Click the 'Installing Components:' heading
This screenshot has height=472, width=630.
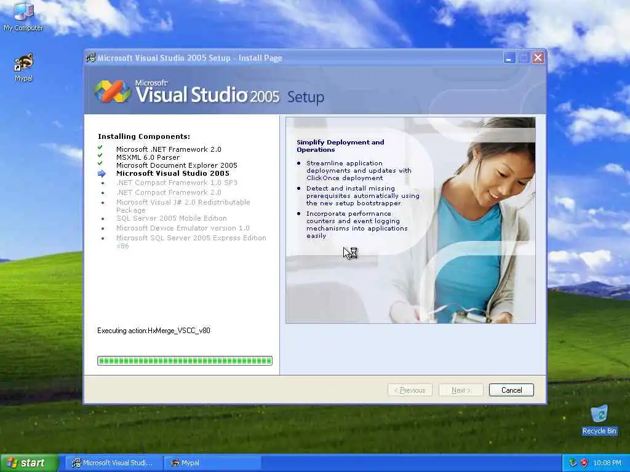(x=144, y=136)
